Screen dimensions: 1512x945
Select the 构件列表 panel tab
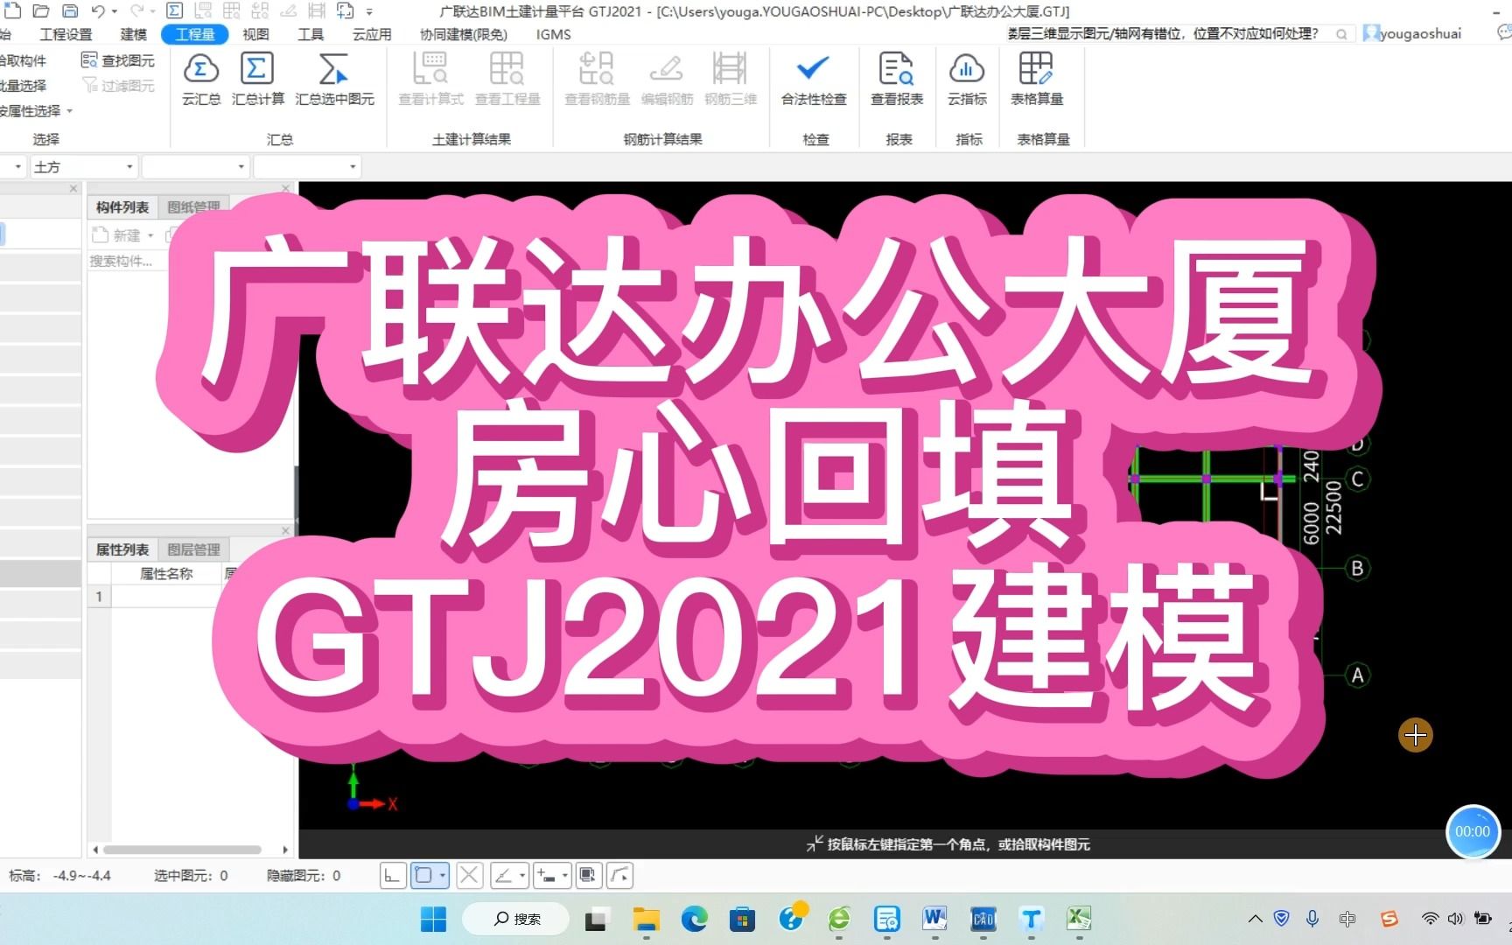point(122,207)
